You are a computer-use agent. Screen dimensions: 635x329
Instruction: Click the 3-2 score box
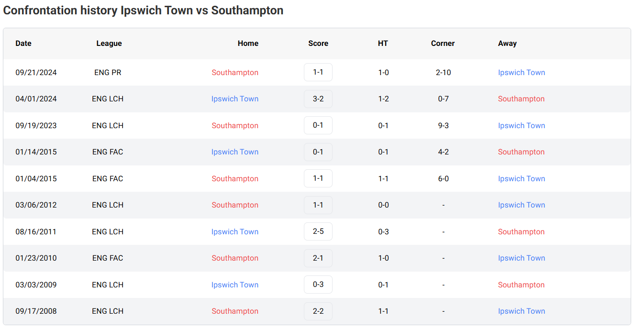[x=318, y=99]
